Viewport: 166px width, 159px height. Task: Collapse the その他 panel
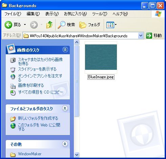[65, 144]
